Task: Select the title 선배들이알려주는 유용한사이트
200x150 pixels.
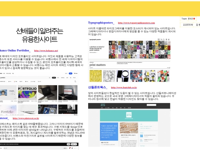Action: (40, 35)
